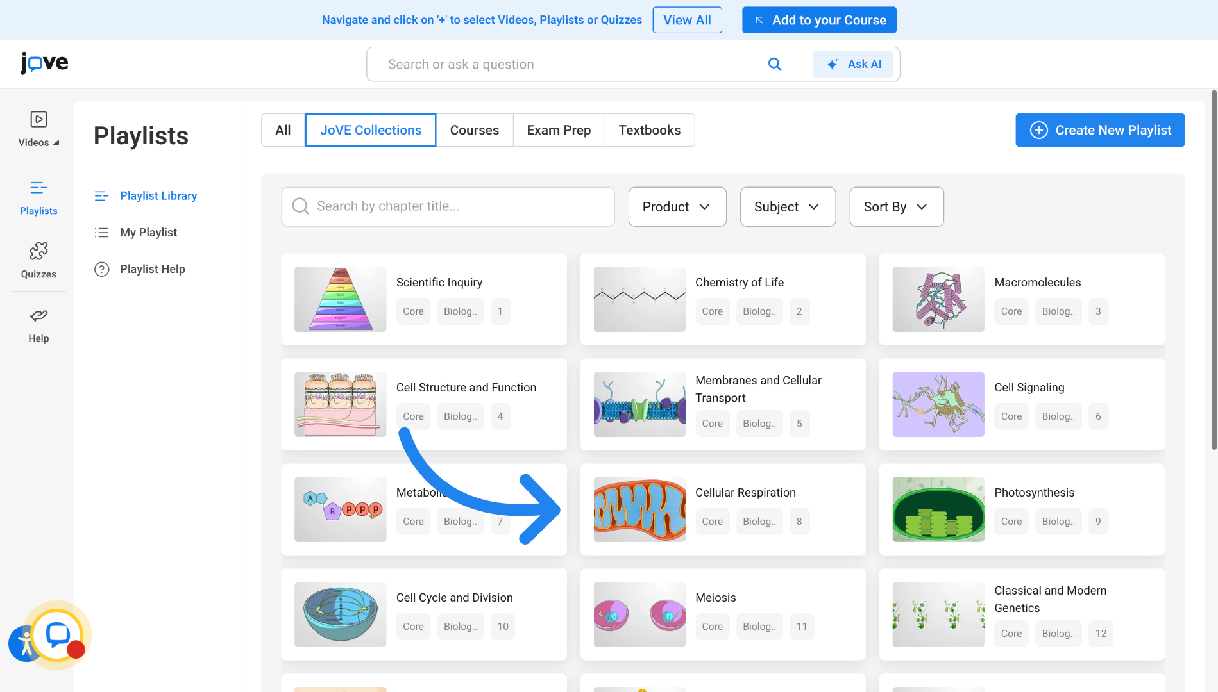Click the Classical and Modern Genetics title
1218x692 pixels.
[x=1051, y=599]
